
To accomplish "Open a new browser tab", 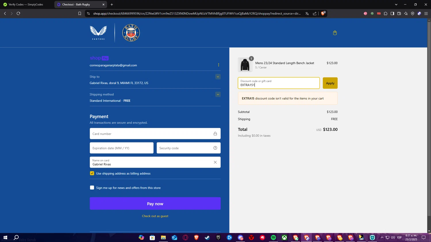I will click(112, 4).
